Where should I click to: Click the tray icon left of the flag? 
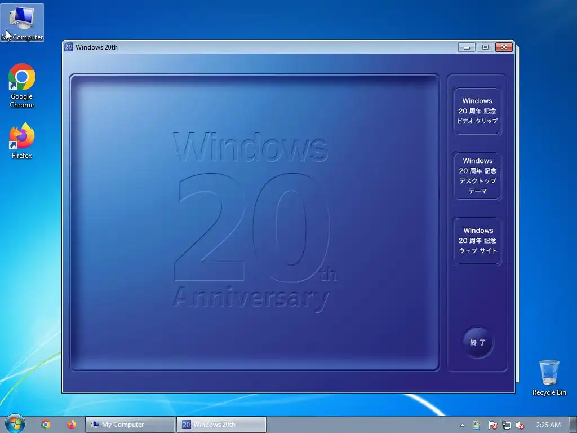pos(476,425)
